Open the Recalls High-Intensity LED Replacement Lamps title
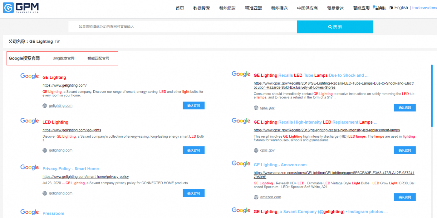Viewport: 437px width, 218px height. [x=315, y=122]
